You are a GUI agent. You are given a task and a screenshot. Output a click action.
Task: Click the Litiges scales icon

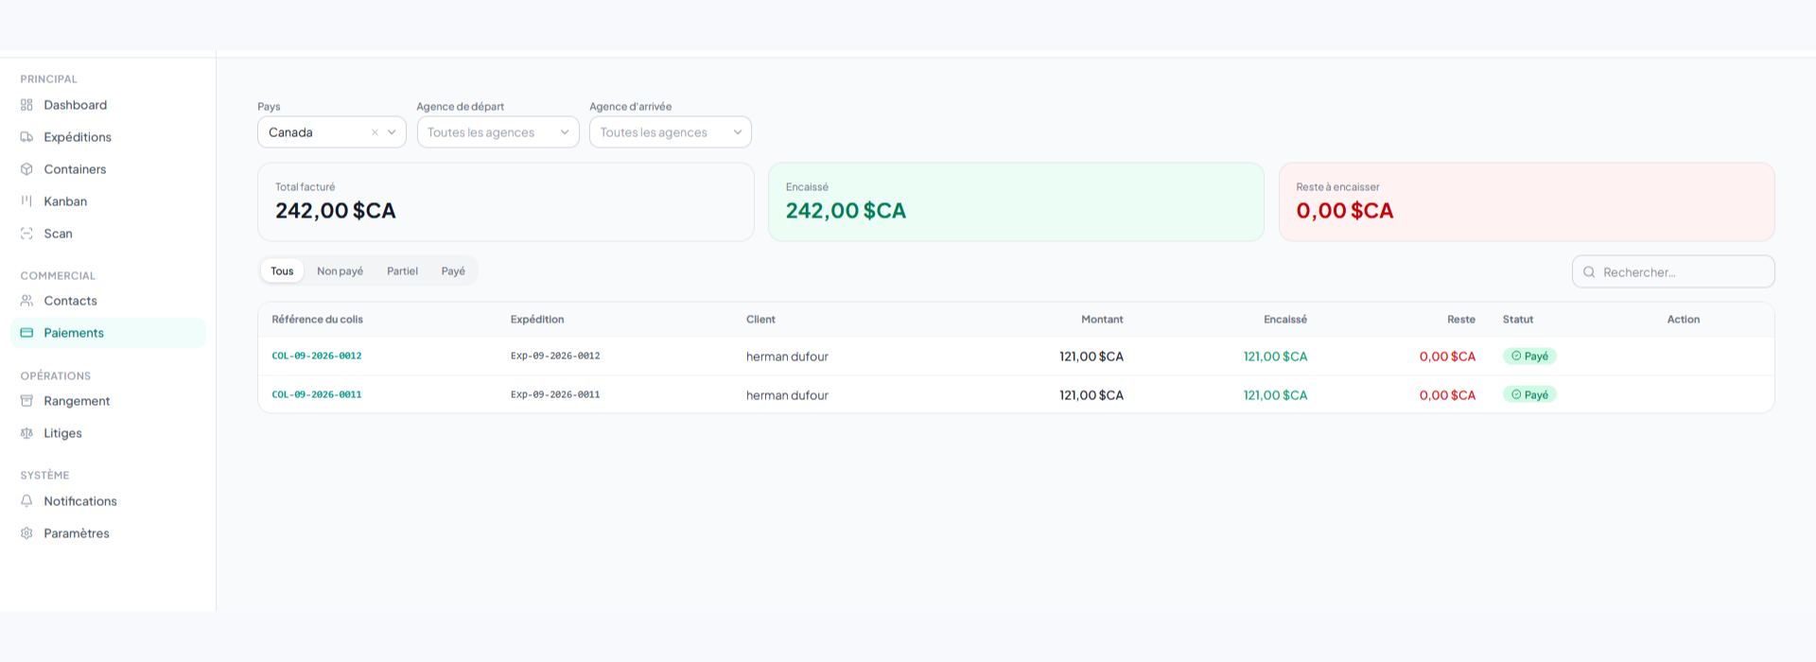pyautogui.click(x=26, y=433)
